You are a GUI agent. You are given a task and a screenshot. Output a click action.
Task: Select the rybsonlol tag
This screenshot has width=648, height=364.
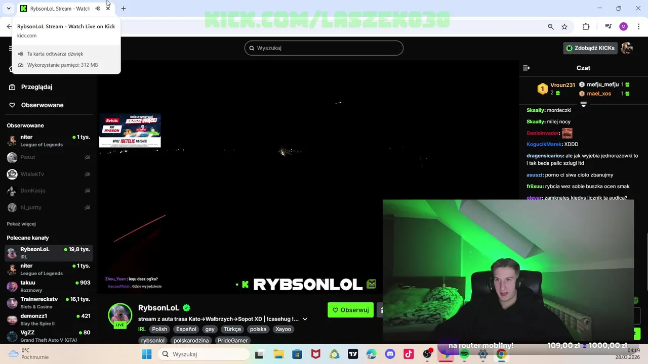click(x=153, y=340)
